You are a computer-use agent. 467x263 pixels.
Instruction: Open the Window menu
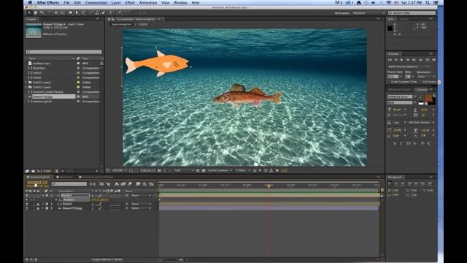[x=180, y=3]
